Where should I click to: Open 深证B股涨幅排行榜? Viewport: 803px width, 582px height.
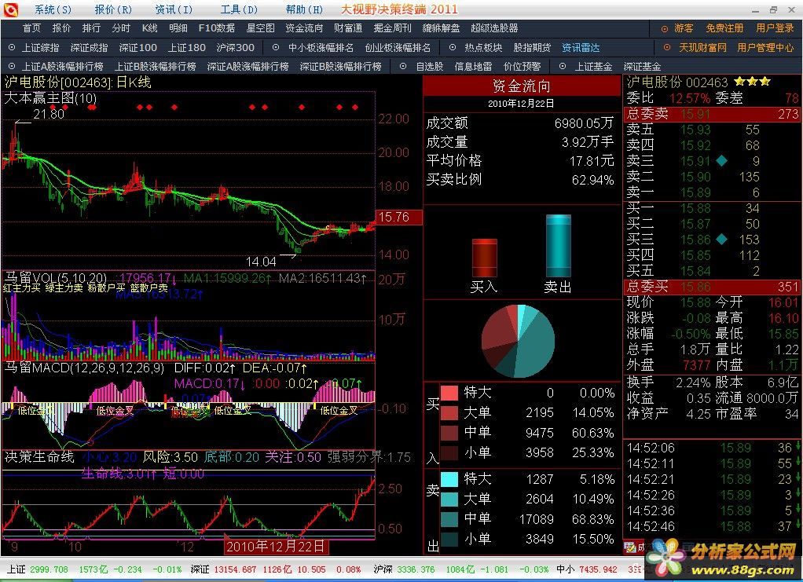(x=340, y=67)
